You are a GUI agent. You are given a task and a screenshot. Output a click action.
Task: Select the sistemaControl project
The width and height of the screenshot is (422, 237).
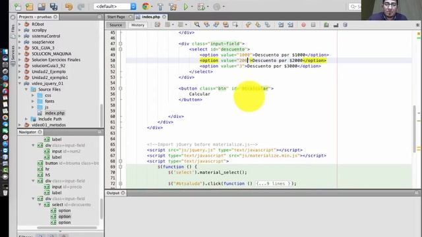(46, 36)
